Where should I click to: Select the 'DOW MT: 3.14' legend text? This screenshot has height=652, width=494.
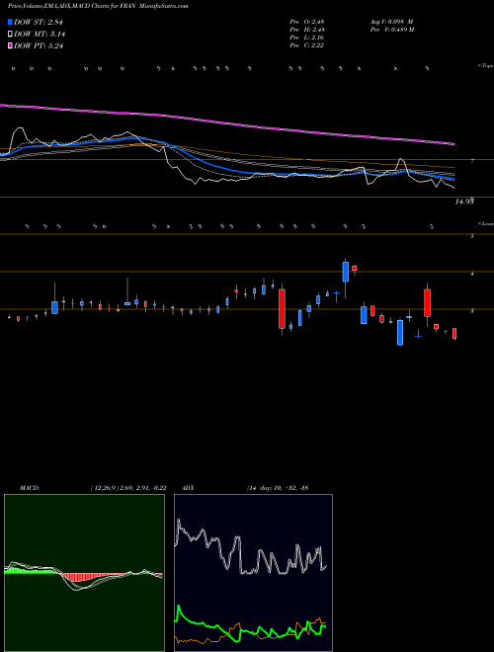[40, 35]
